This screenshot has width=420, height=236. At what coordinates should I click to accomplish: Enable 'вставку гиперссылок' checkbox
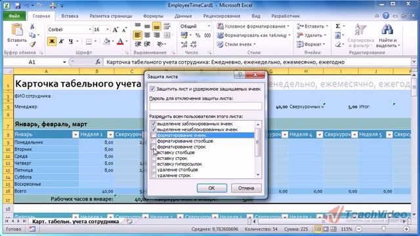tap(154, 164)
